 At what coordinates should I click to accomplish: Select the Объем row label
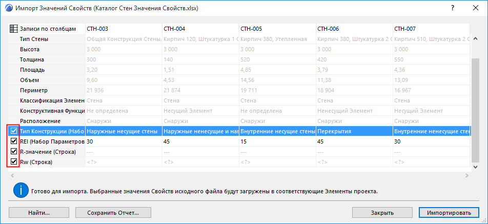(x=29, y=80)
